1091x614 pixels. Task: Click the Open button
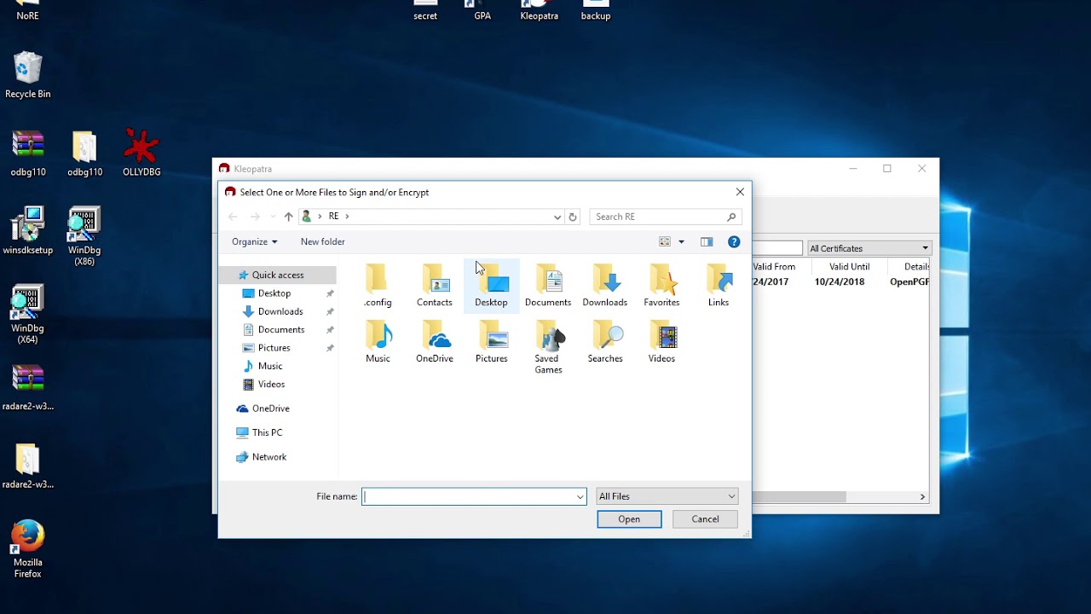pos(629,519)
